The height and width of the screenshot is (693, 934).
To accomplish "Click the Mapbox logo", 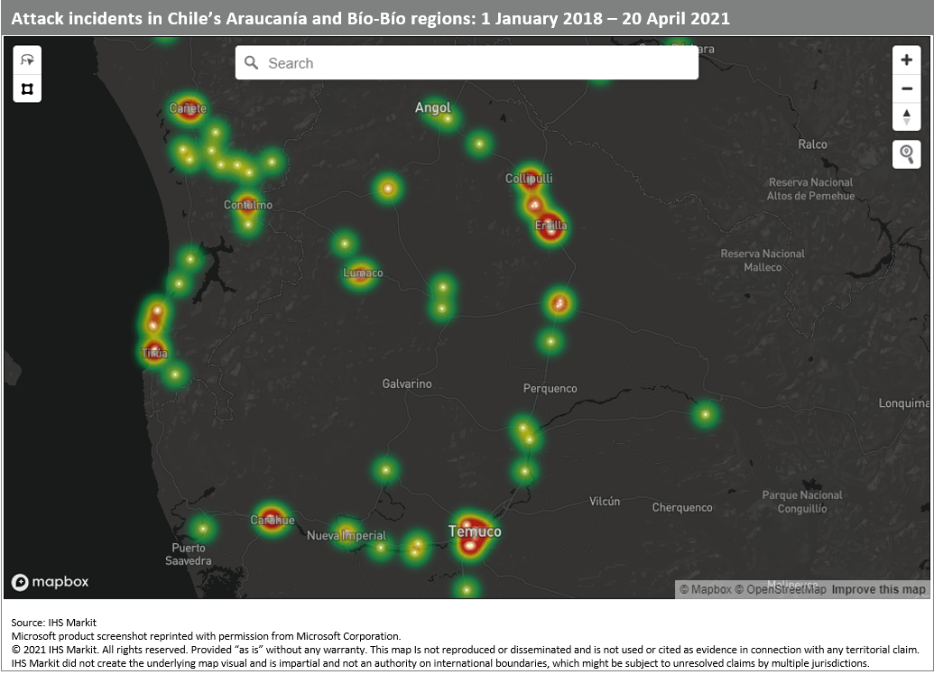I will point(51,582).
